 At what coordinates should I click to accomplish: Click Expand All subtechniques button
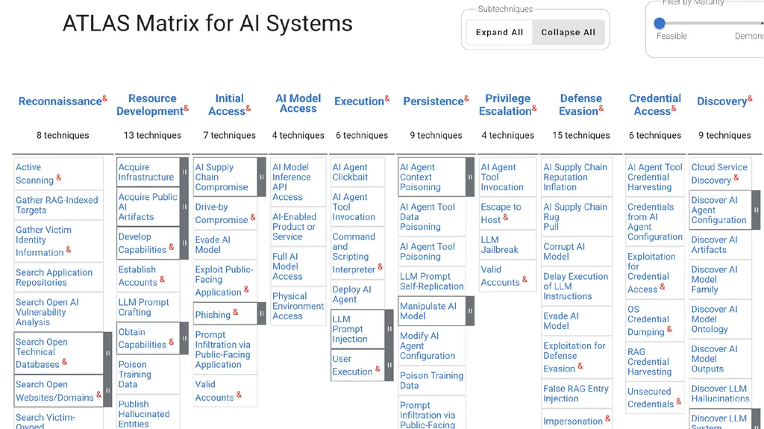coord(499,32)
